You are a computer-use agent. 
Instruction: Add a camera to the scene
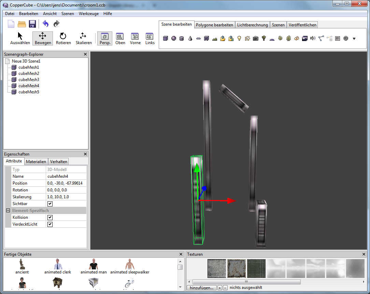[x=256, y=38]
